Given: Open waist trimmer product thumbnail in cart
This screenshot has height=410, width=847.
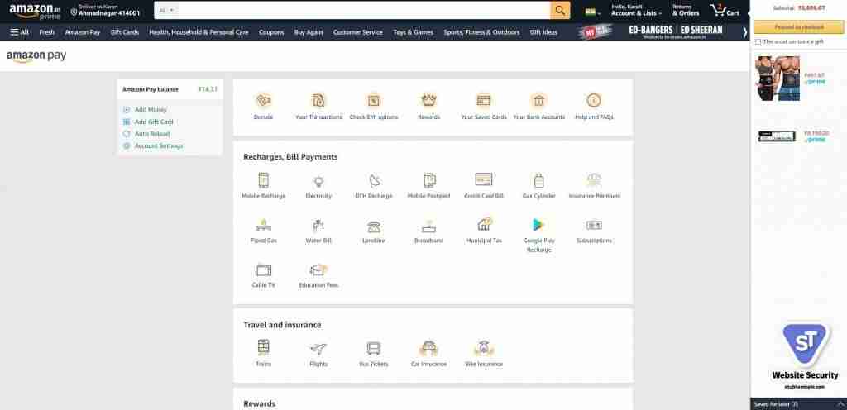Looking at the screenshot, I should click(778, 79).
